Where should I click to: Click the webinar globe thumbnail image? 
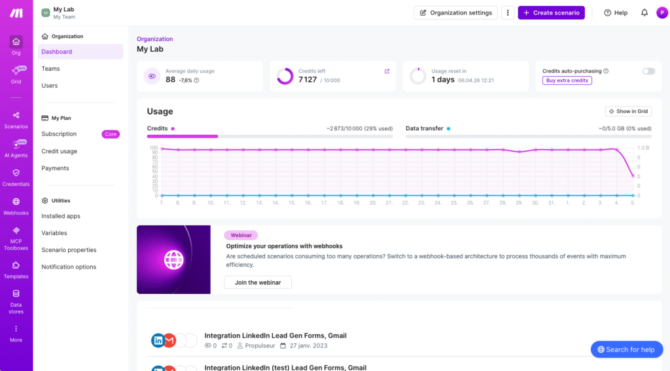(173, 260)
